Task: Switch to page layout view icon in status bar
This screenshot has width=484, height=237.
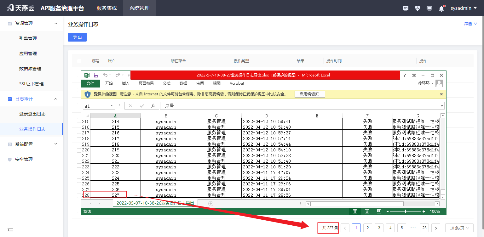Action: click(x=367, y=211)
